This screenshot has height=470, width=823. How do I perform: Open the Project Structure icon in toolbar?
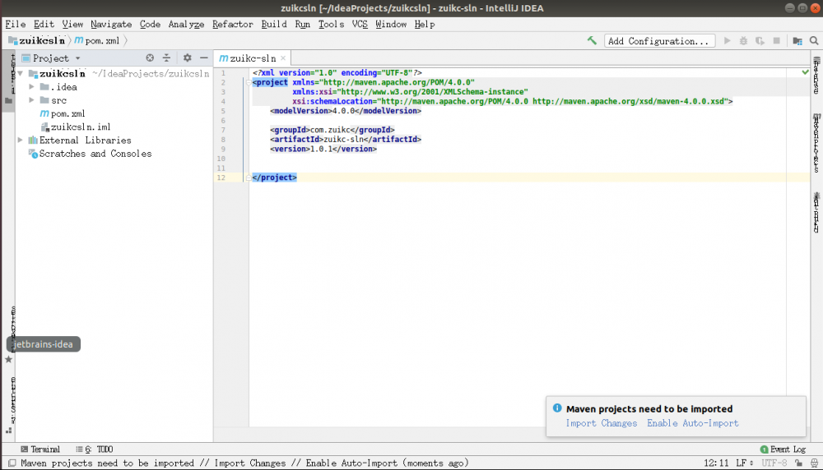click(797, 40)
